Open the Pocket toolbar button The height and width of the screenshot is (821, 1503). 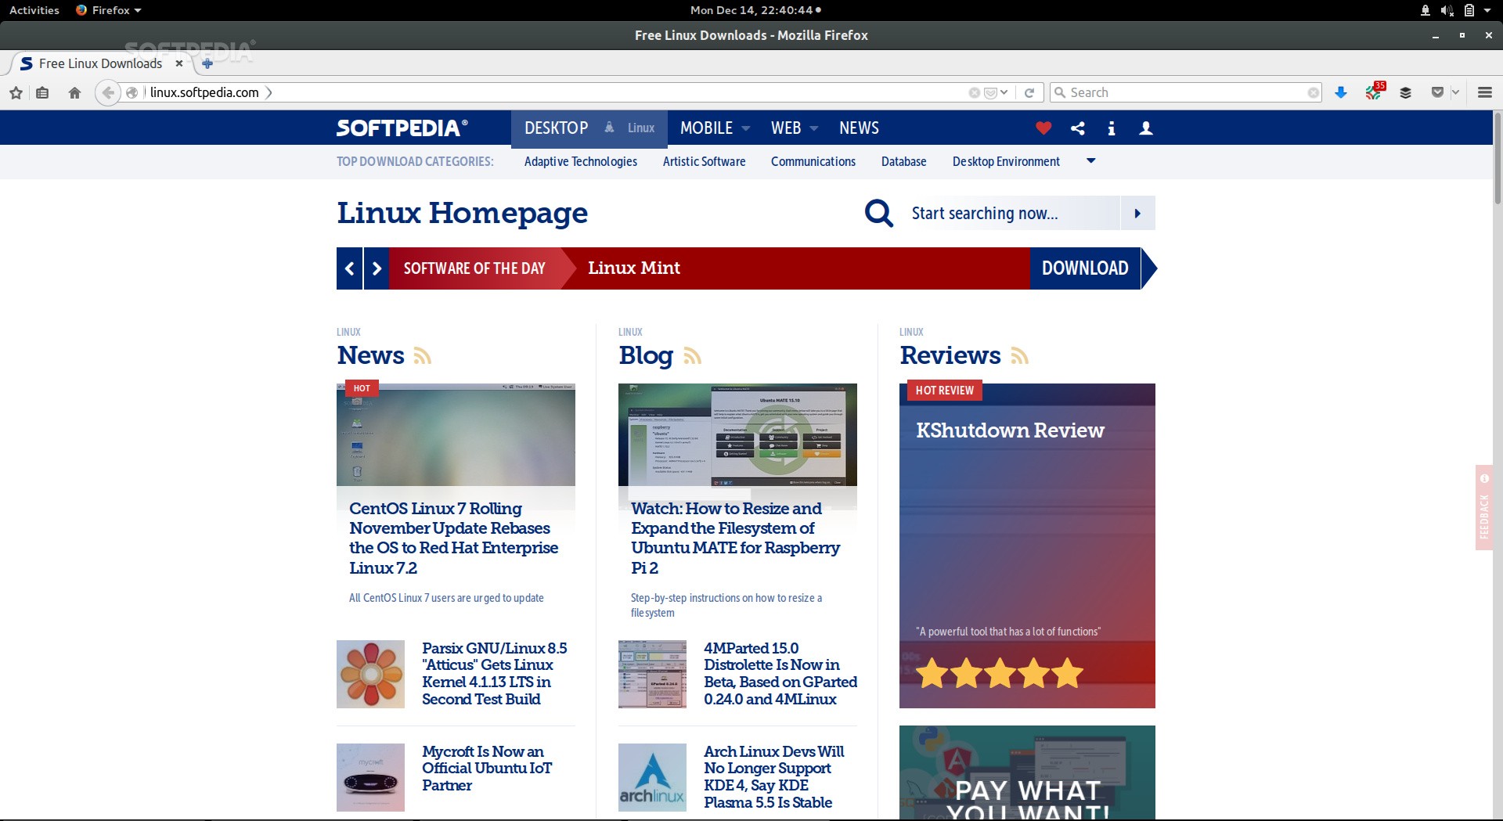[1437, 92]
